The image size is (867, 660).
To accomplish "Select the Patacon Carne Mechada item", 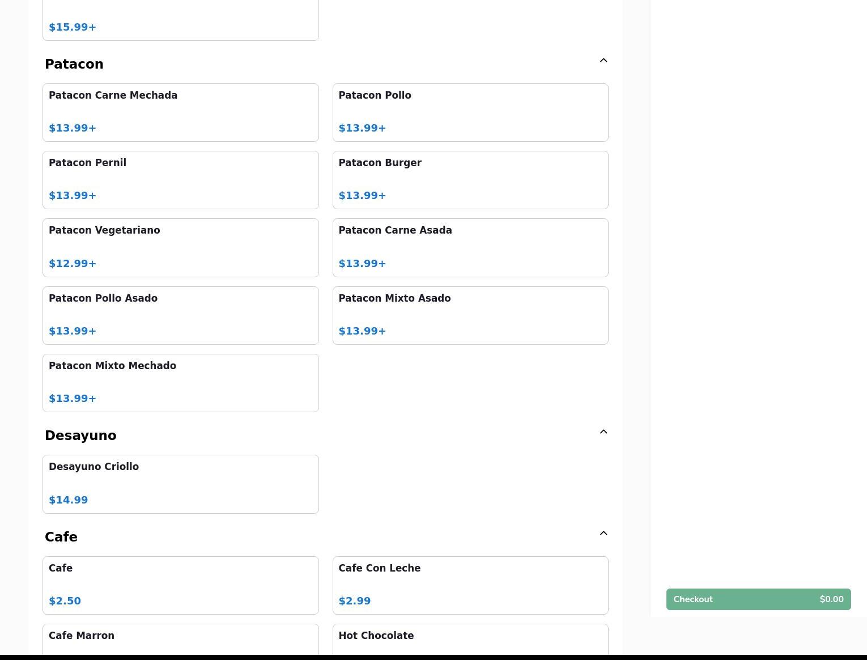I will (180, 112).
